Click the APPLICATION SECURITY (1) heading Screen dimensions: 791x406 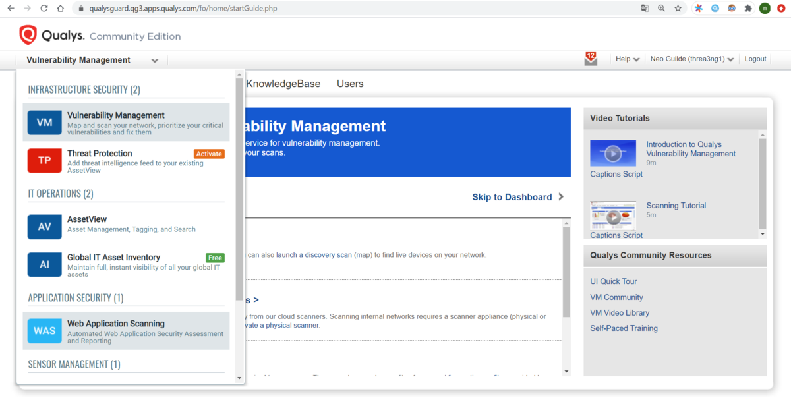point(76,298)
